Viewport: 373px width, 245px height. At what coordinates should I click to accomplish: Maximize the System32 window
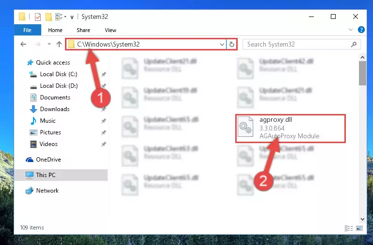[333, 16]
